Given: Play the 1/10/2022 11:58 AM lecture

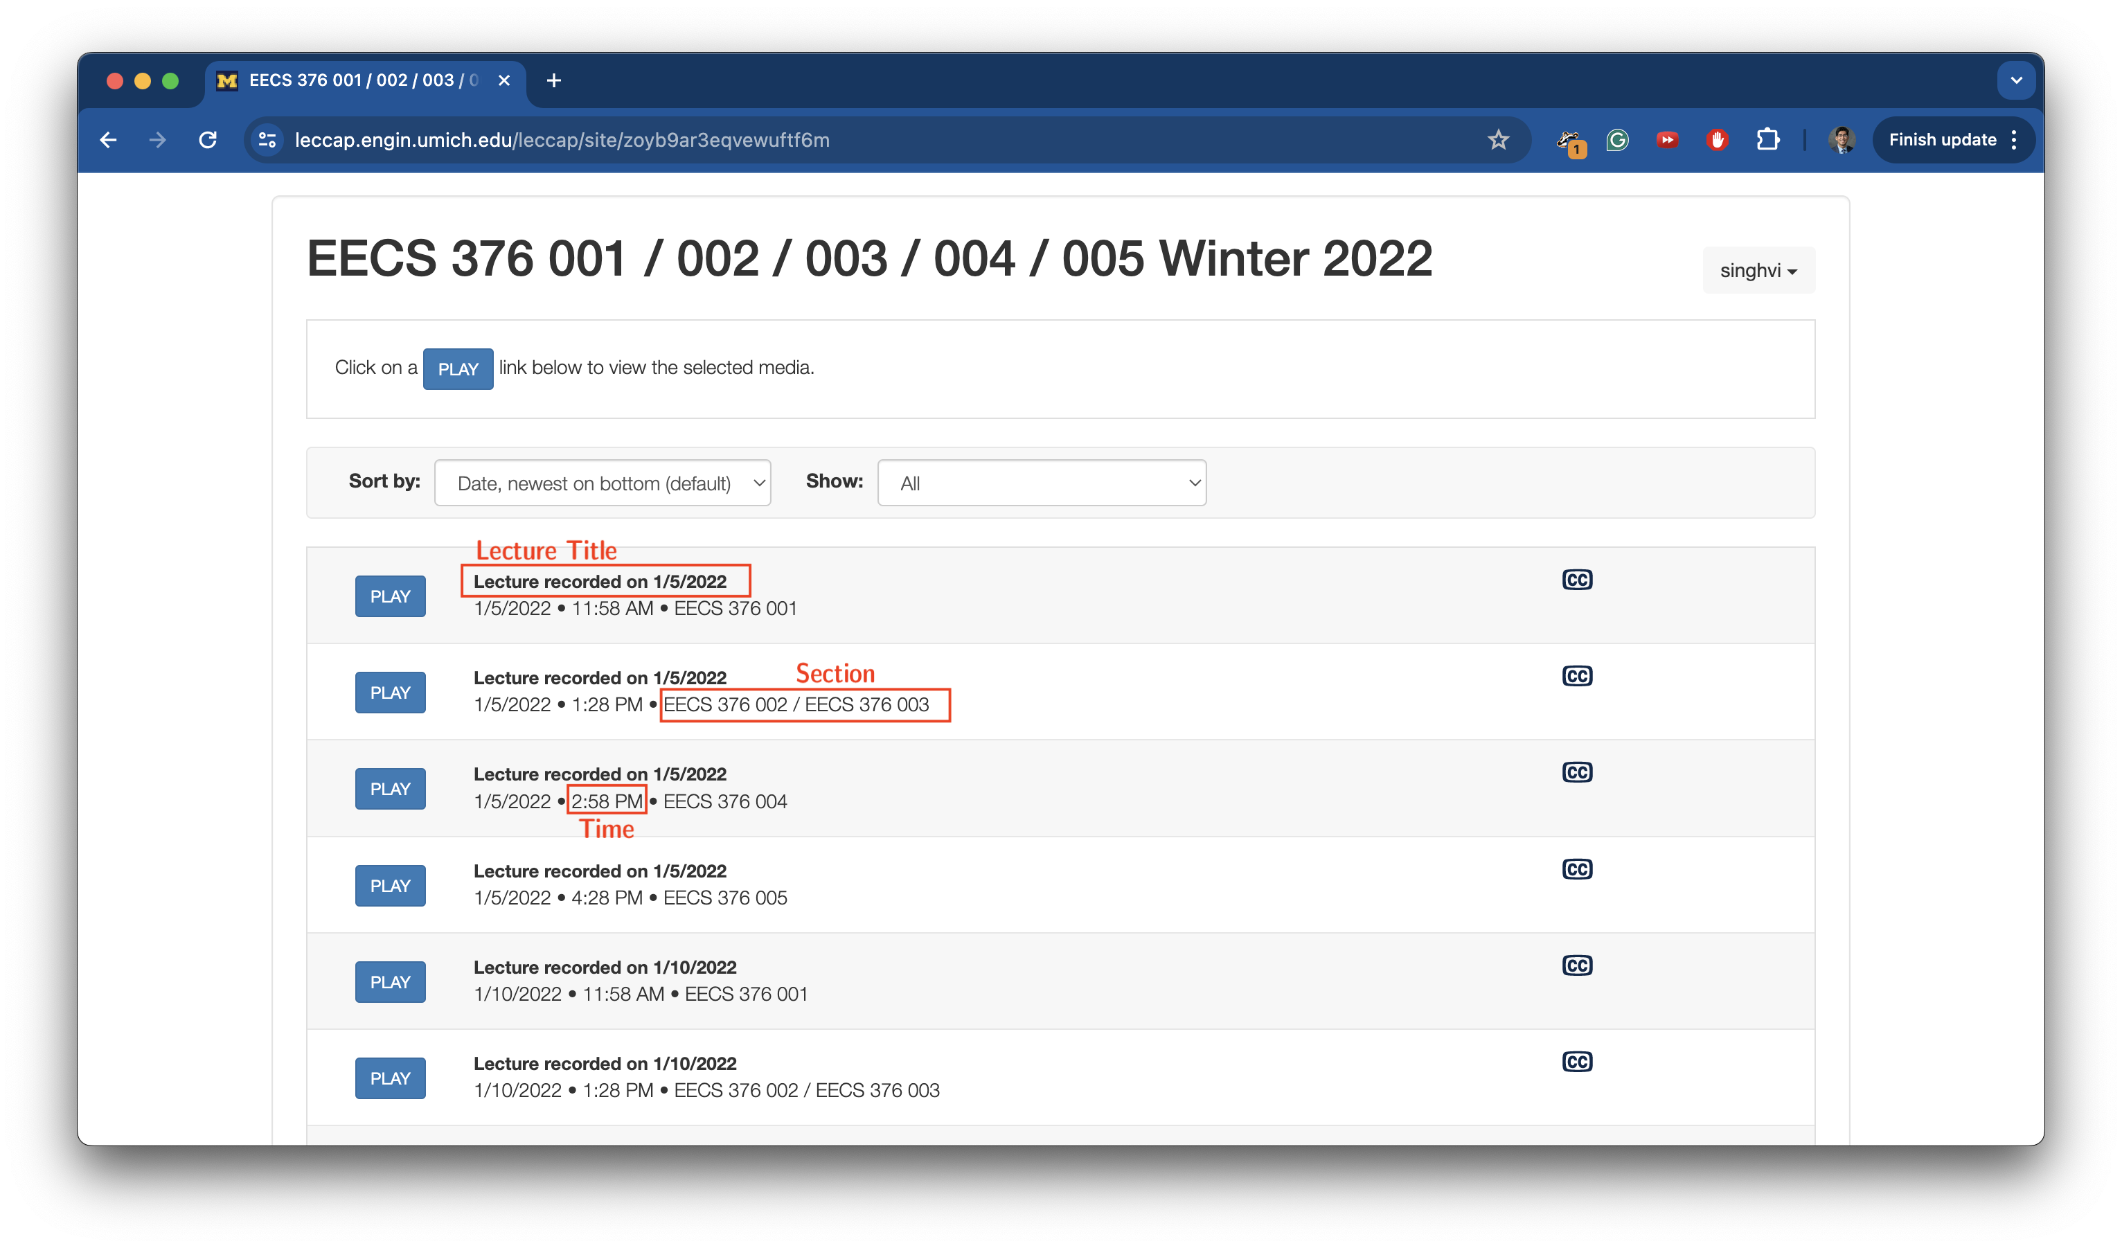Looking at the screenshot, I should point(390,982).
